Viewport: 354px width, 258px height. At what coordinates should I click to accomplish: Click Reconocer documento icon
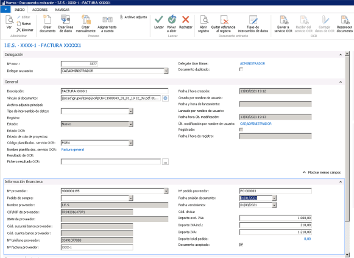point(345,20)
